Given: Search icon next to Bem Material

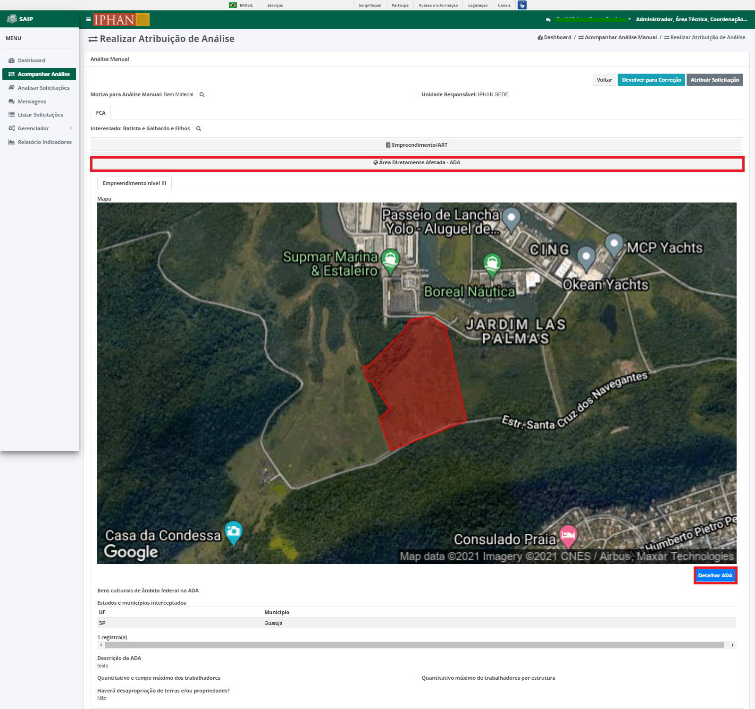Looking at the screenshot, I should (202, 95).
